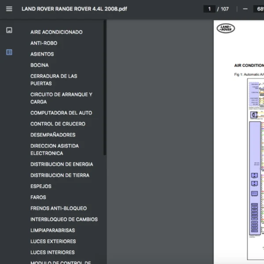Toggle the sidebar with the hamburger menu icon
The image size is (264, 264).
[9, 9]
